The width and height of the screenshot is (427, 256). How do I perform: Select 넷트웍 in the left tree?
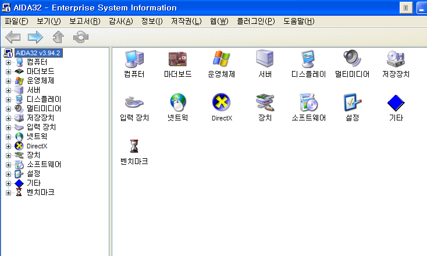click(37, 137)
